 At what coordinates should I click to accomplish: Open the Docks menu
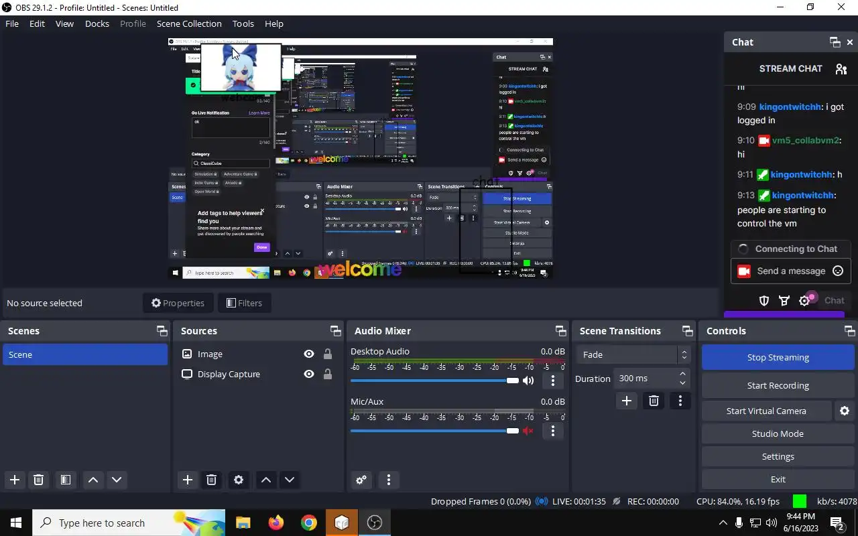coord(97,23)
